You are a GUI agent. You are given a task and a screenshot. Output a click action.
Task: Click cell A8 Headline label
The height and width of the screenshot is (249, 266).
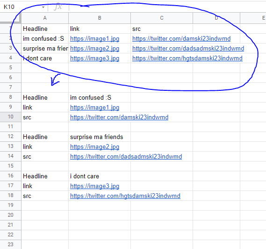pos(45,97)
